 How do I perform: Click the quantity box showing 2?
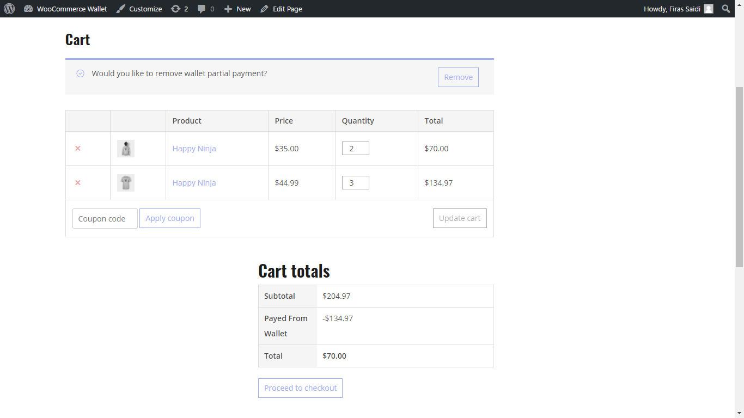(x=355, y=149)
